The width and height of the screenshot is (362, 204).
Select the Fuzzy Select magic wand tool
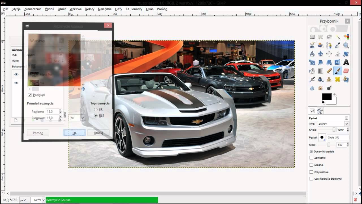338,37
